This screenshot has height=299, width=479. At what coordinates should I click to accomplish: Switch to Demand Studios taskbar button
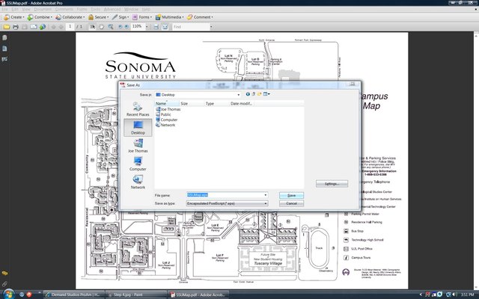(74, 295)
